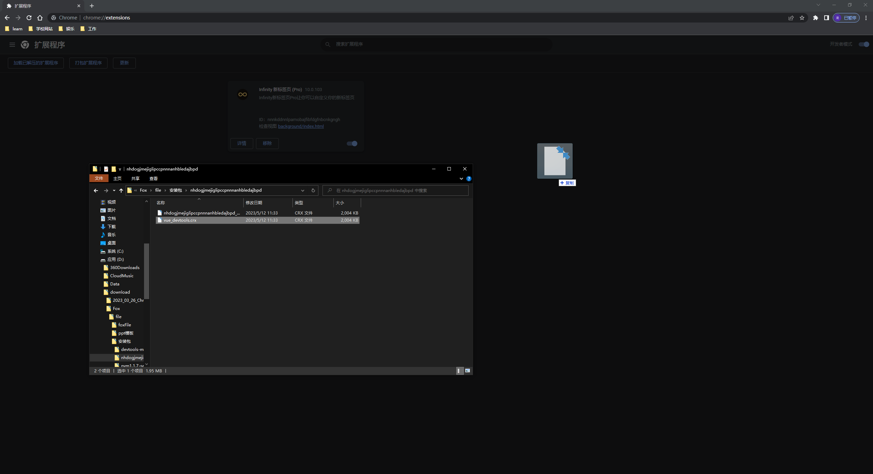Click the Explorer folder search field

pyautogui.click(x=396, y=191)
